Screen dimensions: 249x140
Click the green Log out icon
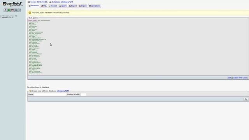[9, 10]
